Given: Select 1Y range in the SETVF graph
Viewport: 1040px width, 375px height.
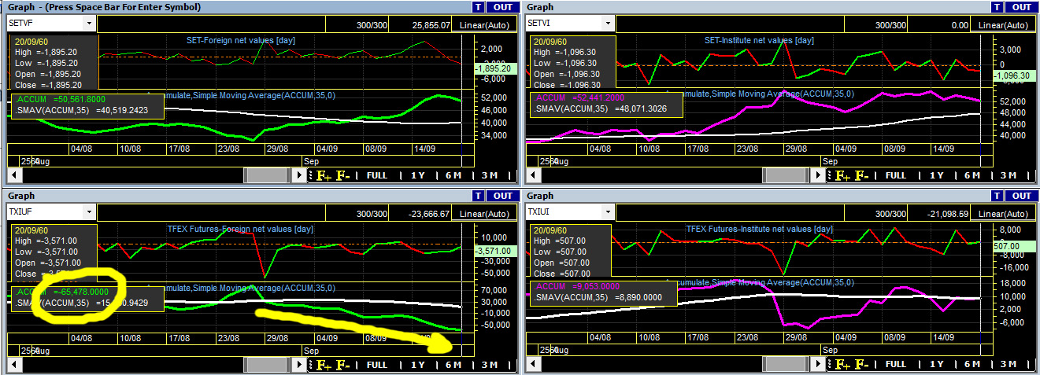Looking at the screenshot, I should pos(417,176).
